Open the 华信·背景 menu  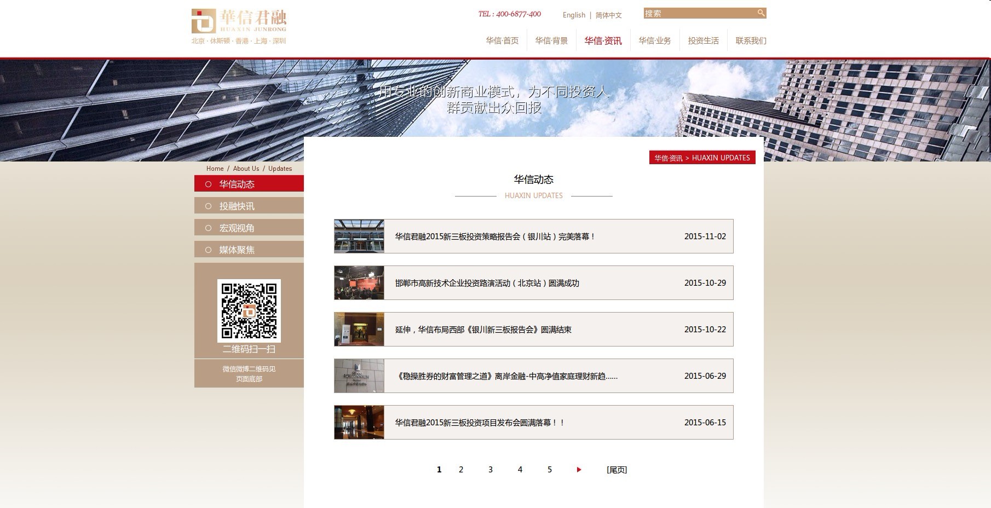551,41
